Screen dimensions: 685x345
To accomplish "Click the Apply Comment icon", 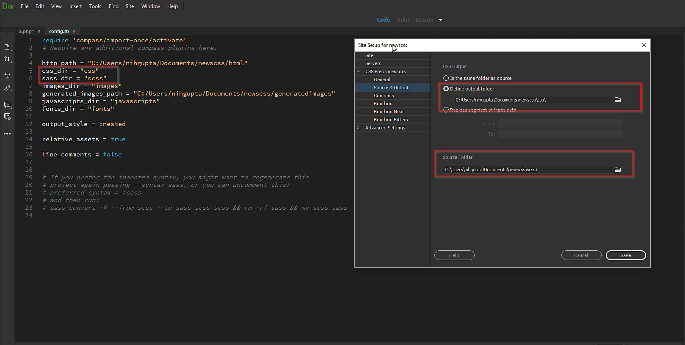I will point(7,104).
